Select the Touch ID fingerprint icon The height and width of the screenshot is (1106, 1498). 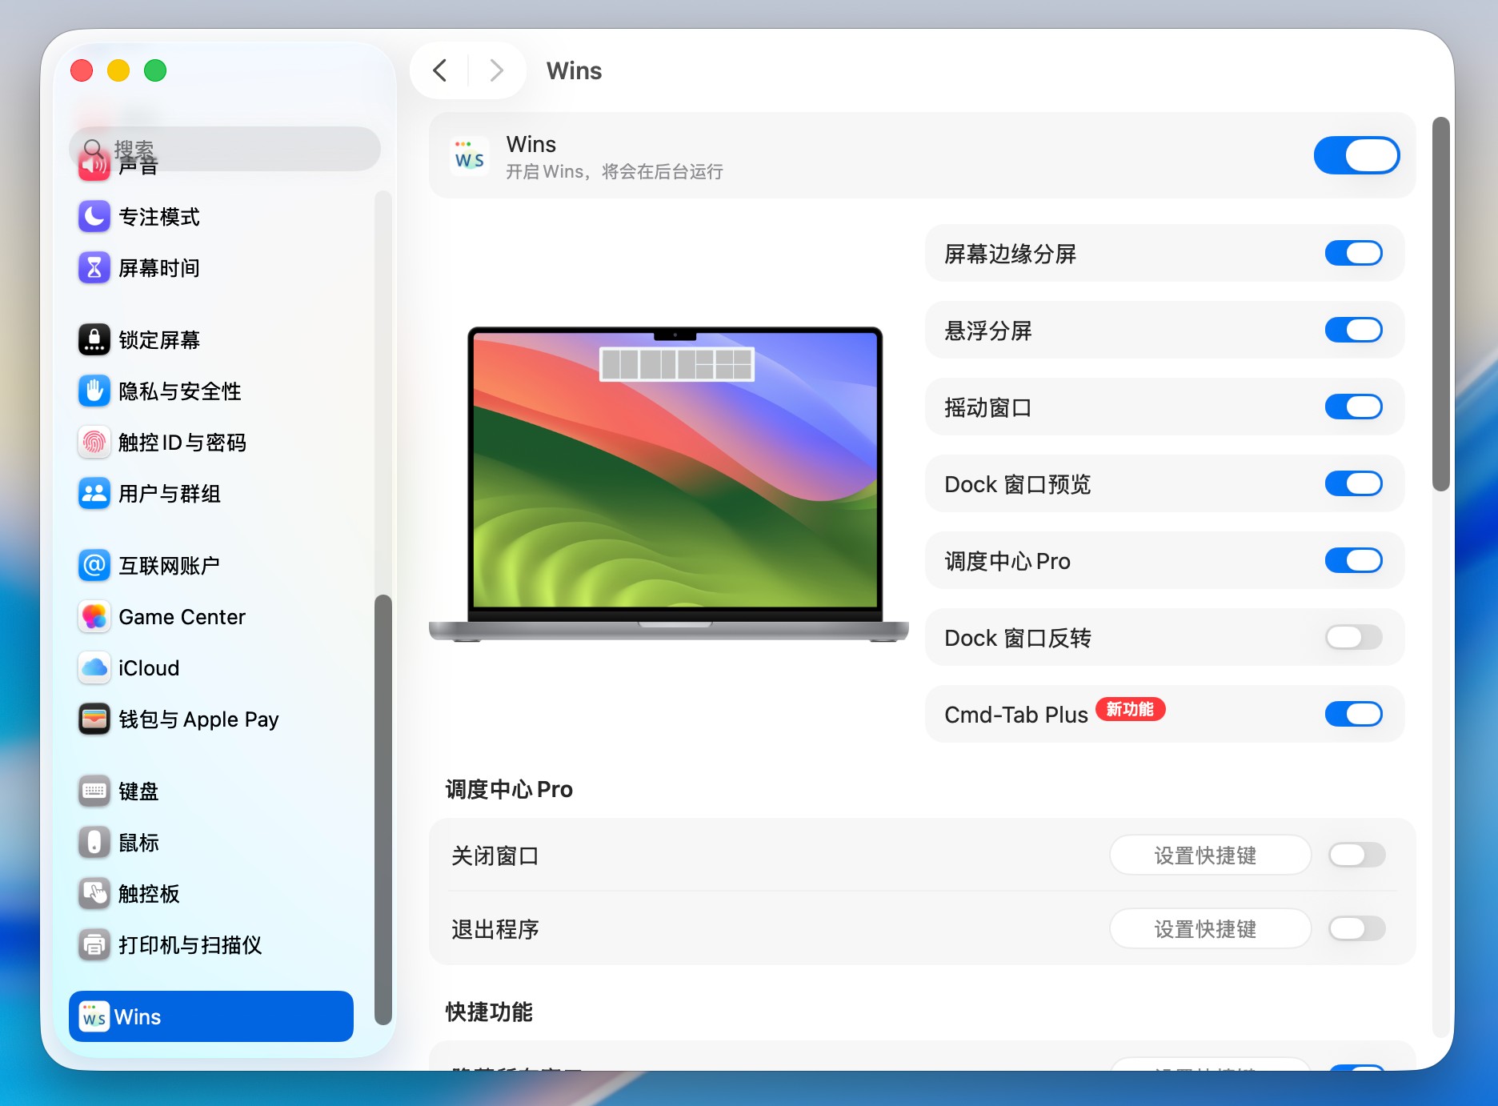94,443
